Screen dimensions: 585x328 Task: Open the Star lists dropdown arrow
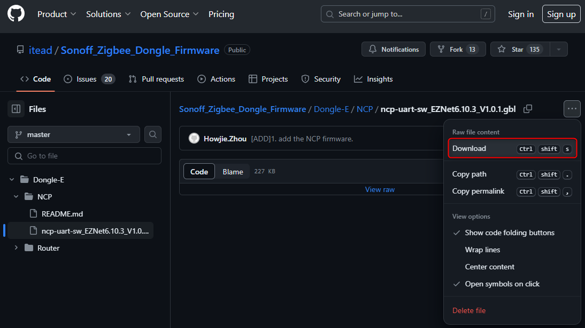(x=558, y=49)
